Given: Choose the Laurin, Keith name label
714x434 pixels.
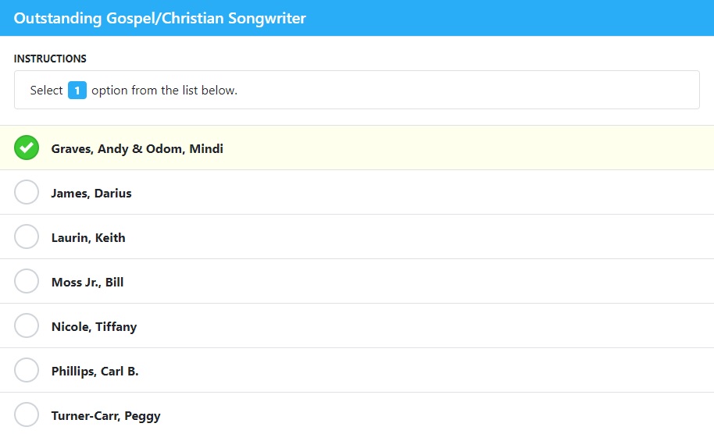Looking at the screenshot, I should [88, 238].
